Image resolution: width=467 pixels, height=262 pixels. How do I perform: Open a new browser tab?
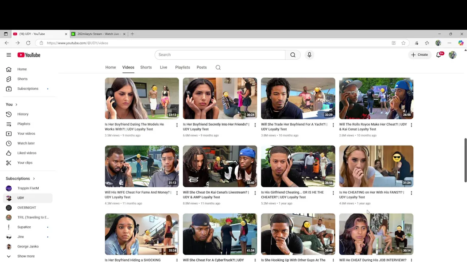[132, 34]
